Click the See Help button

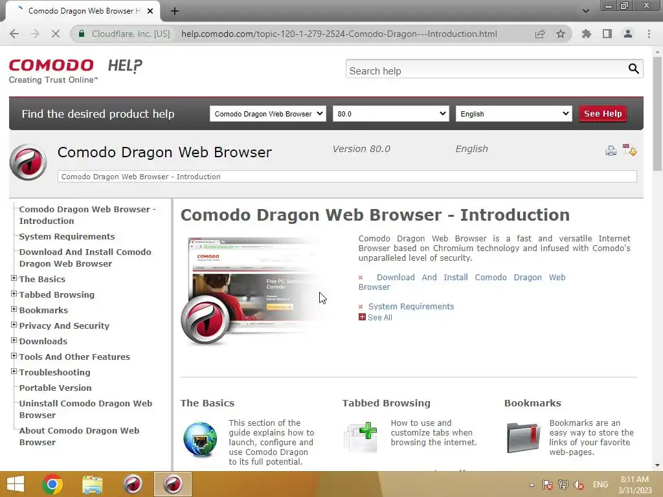pyautogui.click(x=603, y=114)
